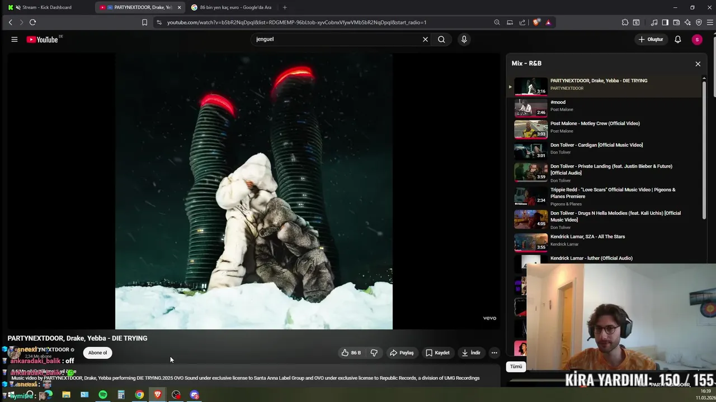Open Google Chrome from the taskbar

coord(139,395)
